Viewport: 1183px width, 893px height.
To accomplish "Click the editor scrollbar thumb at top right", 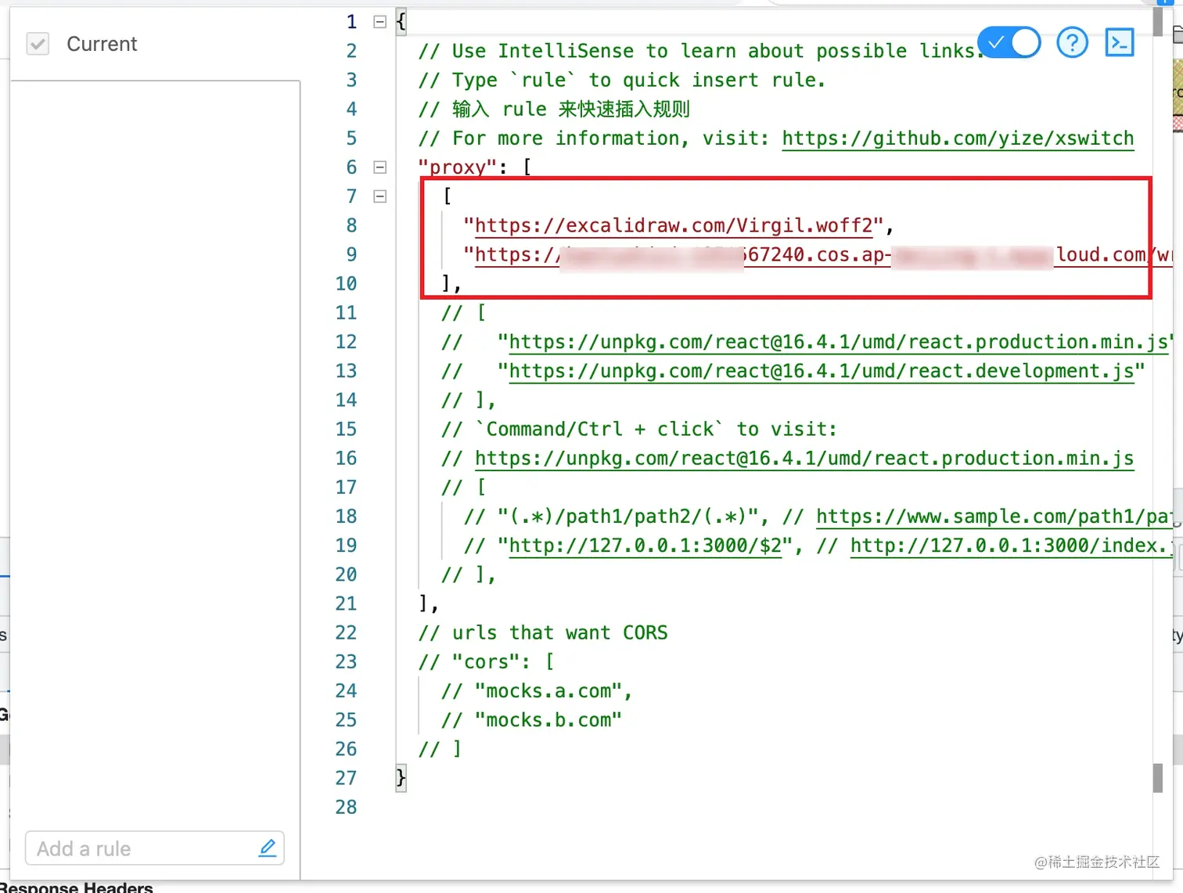I will pos(1158,21).
